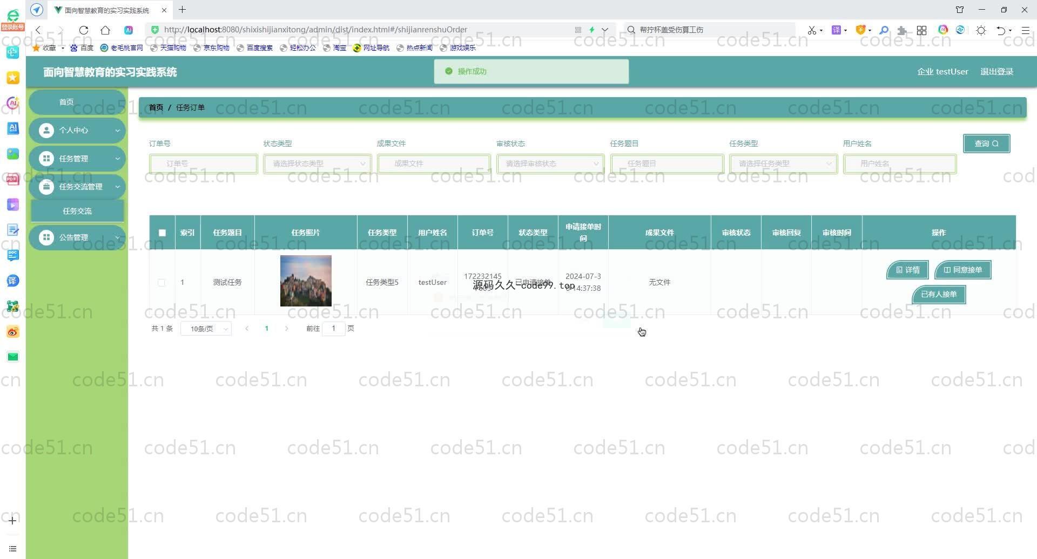This screenshot has width=1037, height=559.
Task: Expand the 任务管理 sidebar menu
Action: tap(77, 159)
